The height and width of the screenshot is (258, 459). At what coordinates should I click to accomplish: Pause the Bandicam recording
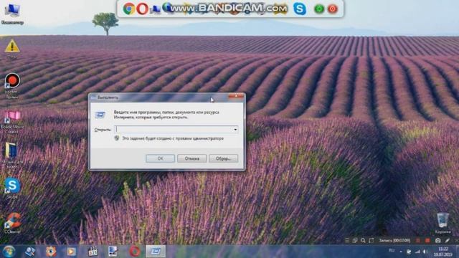point(418,241)
